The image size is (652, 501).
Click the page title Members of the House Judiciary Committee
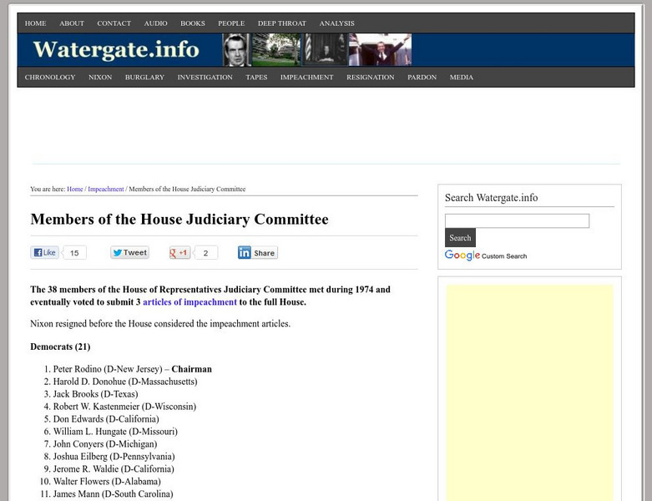[x=179, y=219]
